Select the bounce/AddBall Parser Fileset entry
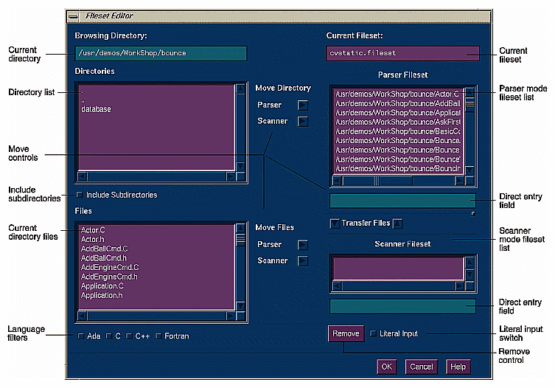The width and height of the screenshot is (555, 388). (398, 103)
